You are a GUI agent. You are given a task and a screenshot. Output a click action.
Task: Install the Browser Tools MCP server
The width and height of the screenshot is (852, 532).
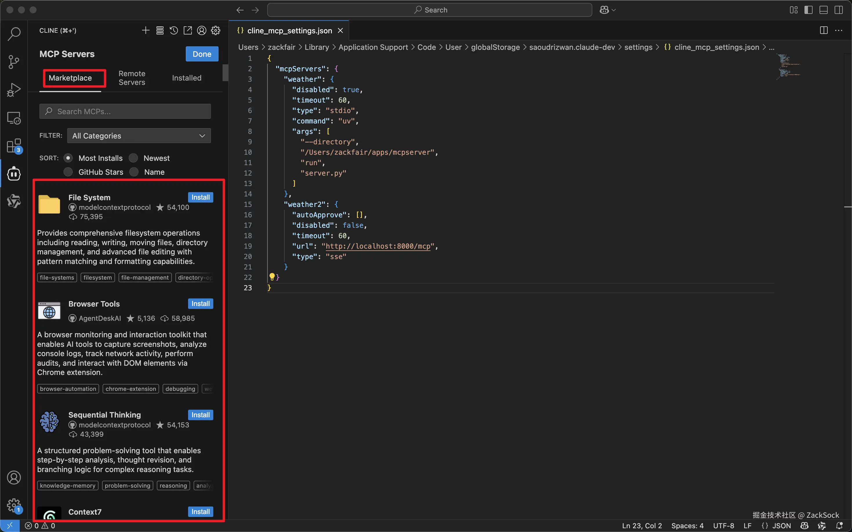200,304
